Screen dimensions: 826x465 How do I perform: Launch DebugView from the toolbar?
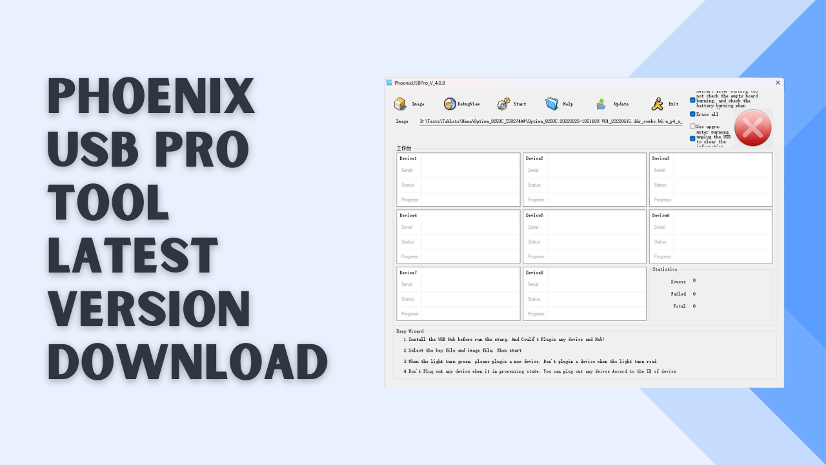pos(450,104)
